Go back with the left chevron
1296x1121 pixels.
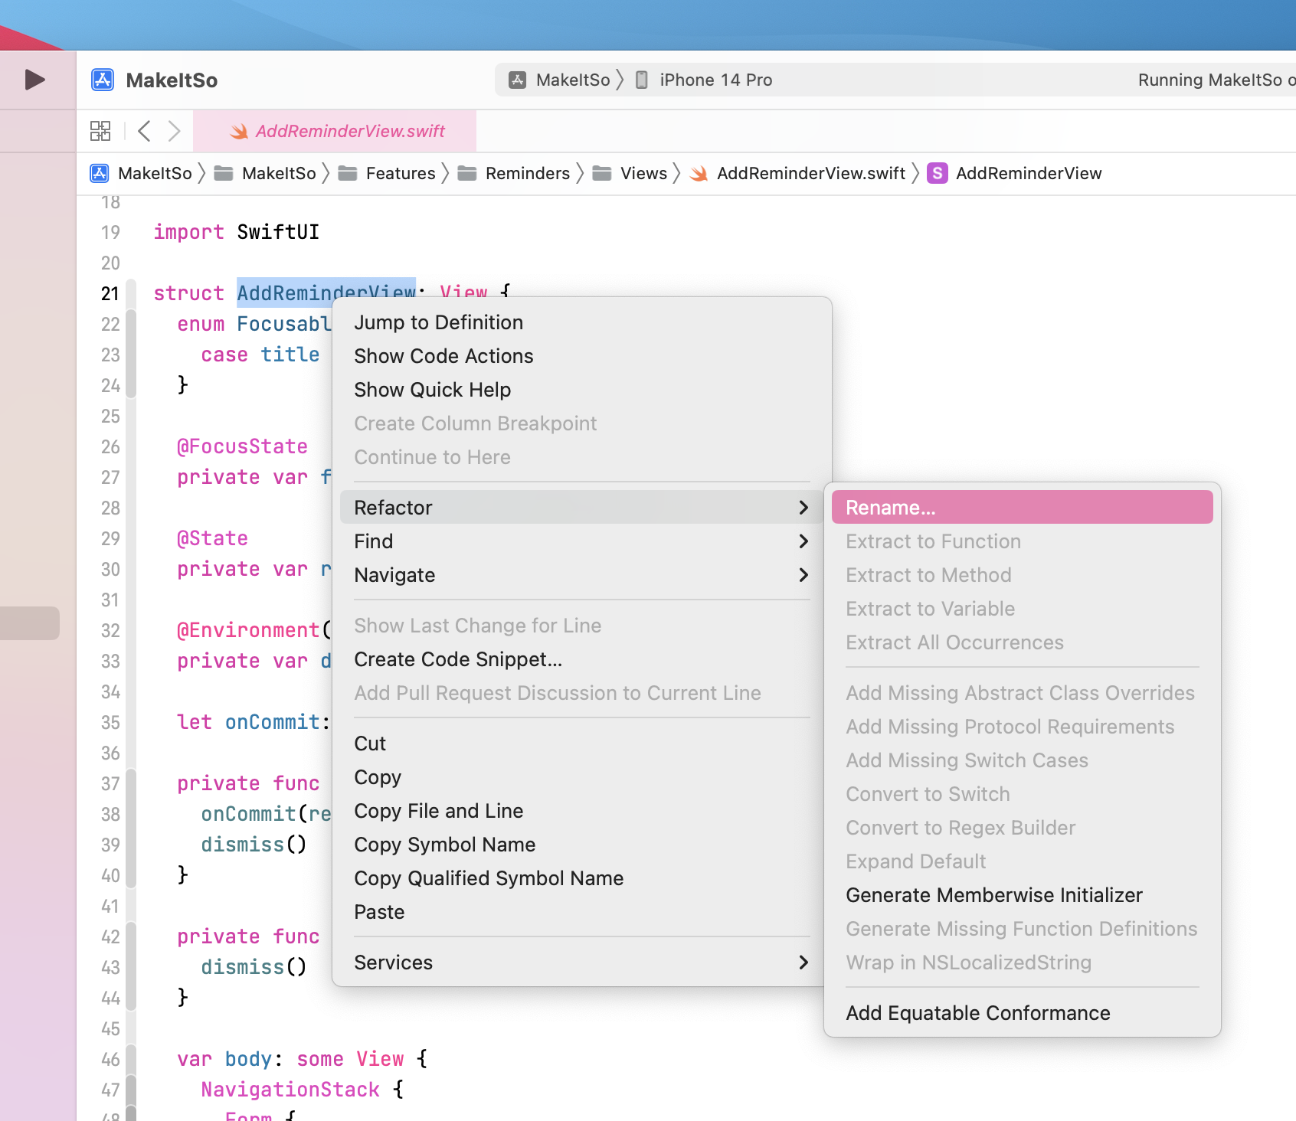tap(144, 131)
